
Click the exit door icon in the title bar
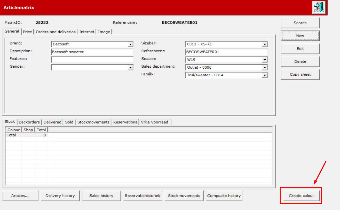pyautogui.click(x=319, y=7)
